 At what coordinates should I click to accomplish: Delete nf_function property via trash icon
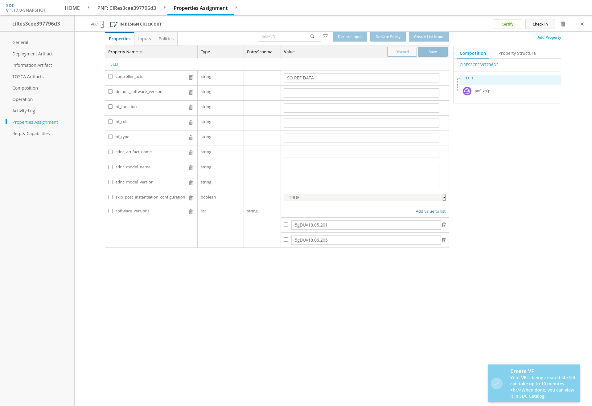(x=191, y=107)
